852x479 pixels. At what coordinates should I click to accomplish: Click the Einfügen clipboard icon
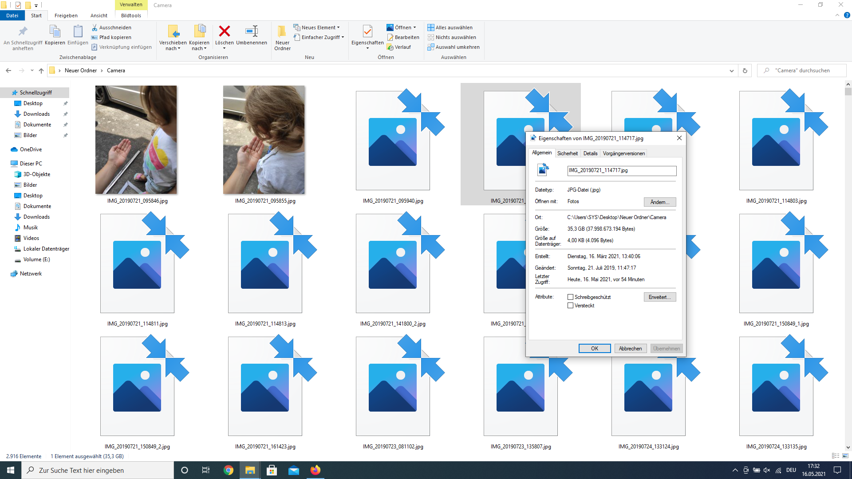78,32
